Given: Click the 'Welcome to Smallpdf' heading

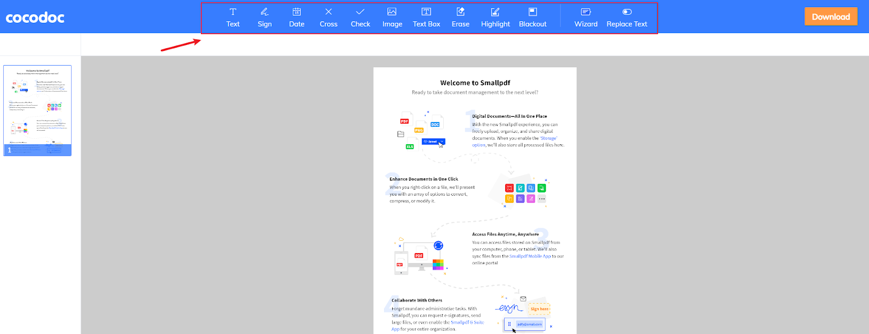Looking at the screenshot, I should click(475, 83).
